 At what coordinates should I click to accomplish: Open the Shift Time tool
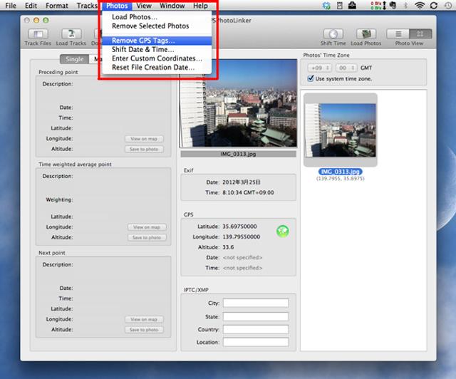coord(333,34)
